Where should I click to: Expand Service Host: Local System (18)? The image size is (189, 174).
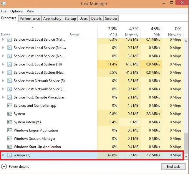tap(3, 64)
